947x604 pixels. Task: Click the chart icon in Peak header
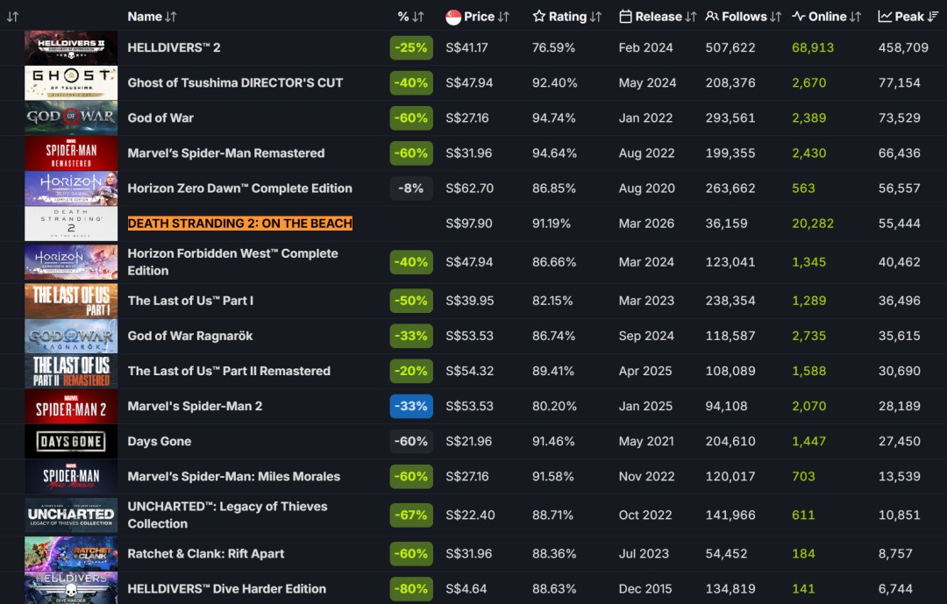885,17
